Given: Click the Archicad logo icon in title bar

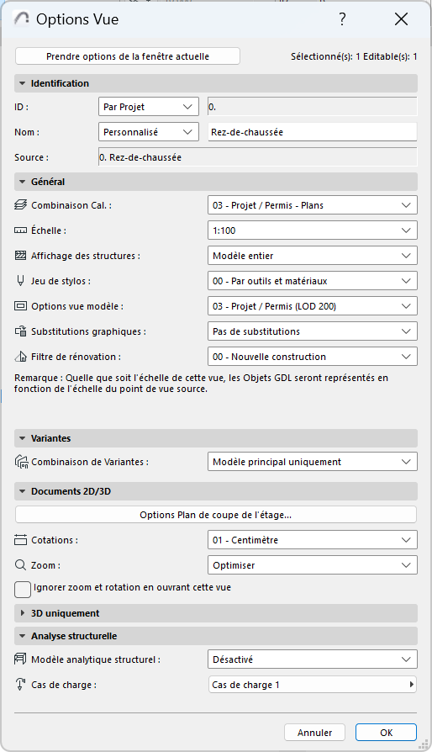Looking at the screenshot, I should 22,19.
